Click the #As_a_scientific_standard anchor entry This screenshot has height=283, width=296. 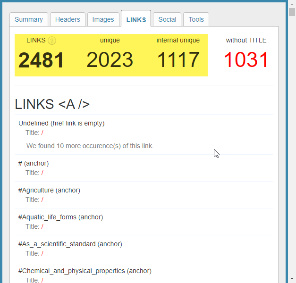70,244
